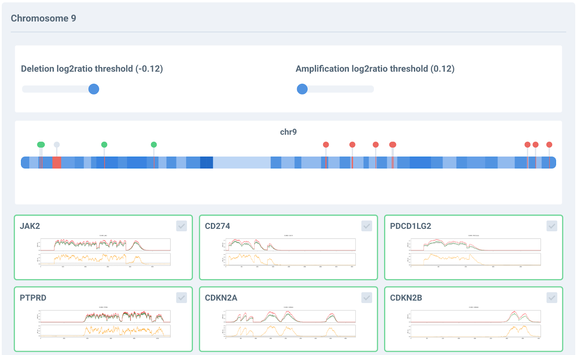The image size is (577, 355).
Task: Click the Amplification log2ratio threshold label
Action: pyautogui.click(x=375, y=69)
